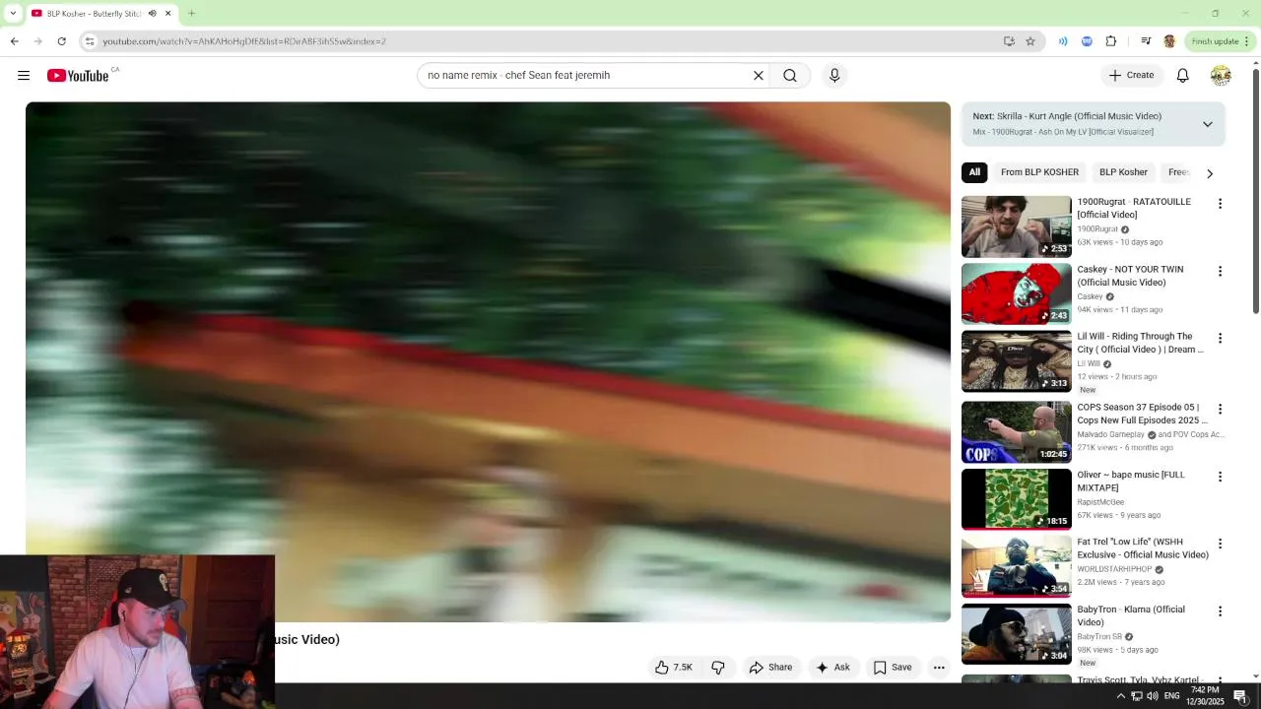Focus the browser URL address field
The height and width of the screenshot is (709, 1261).
click(x=542, y=41)
